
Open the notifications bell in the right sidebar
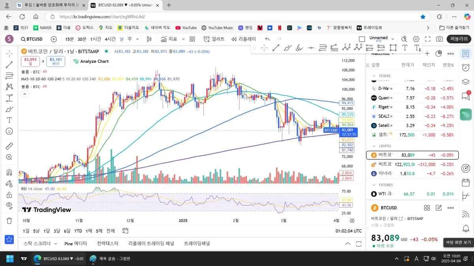click(466, 229)
